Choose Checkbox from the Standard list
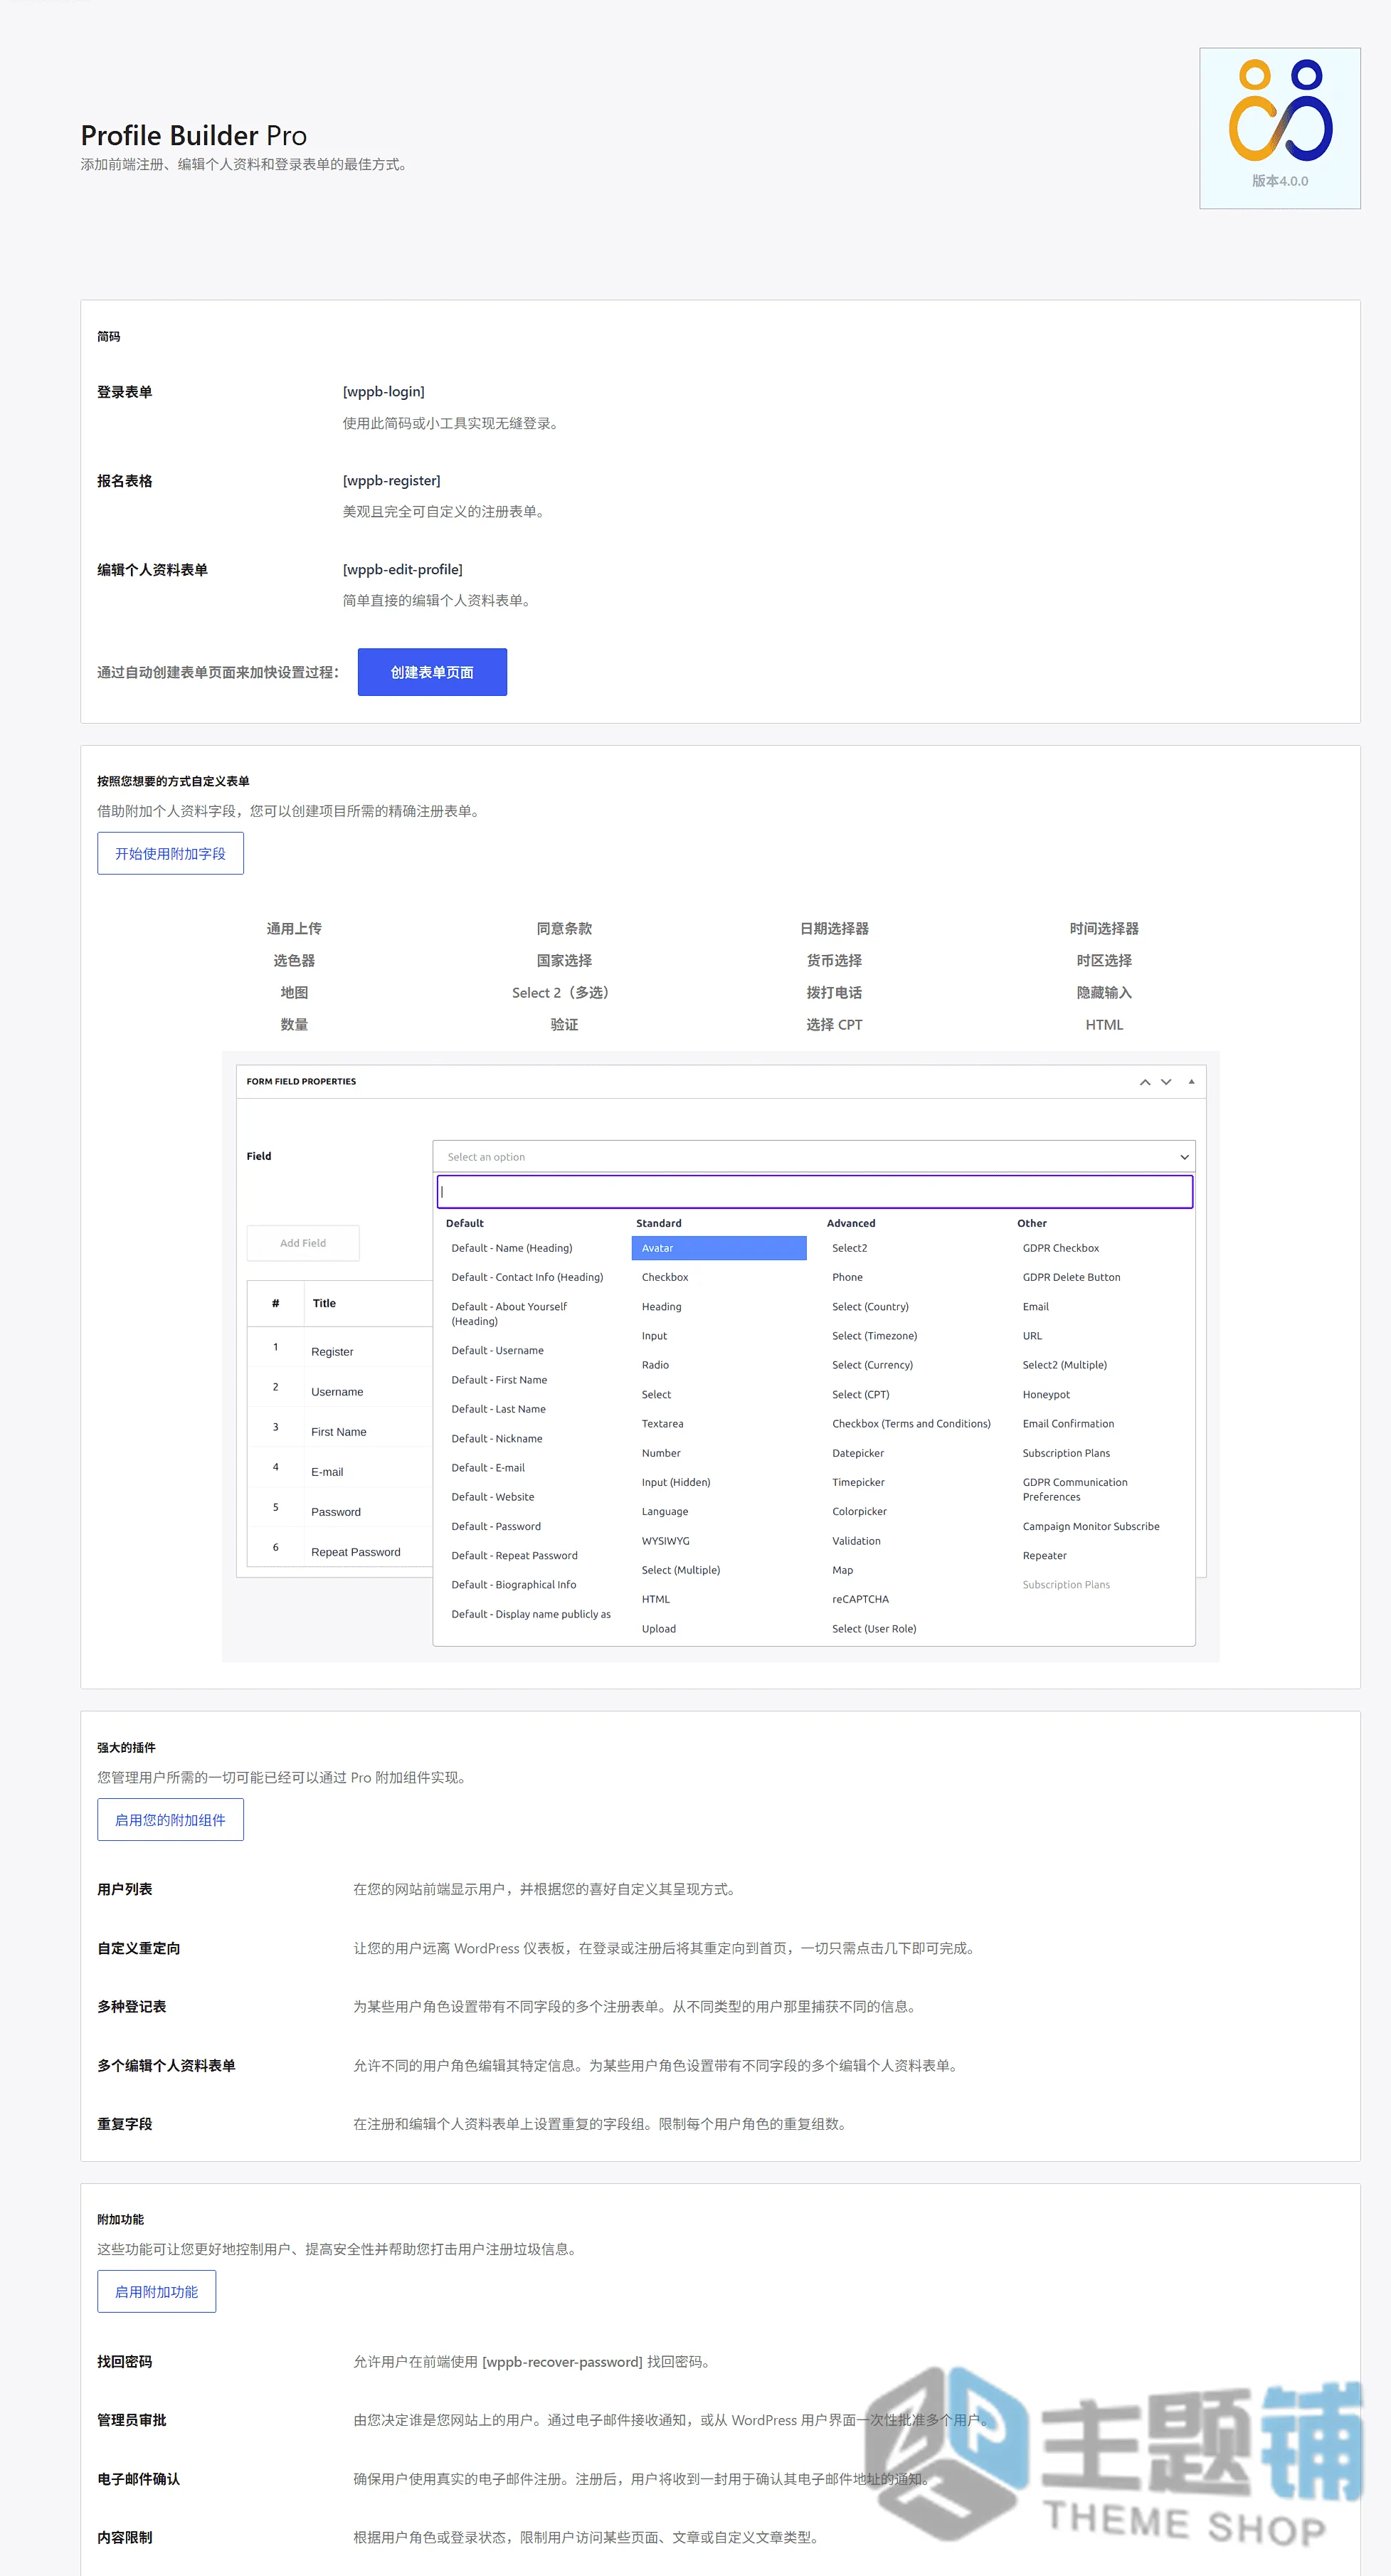 tap(664, 1277)
